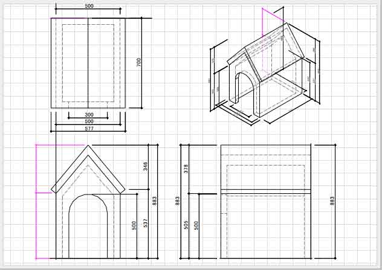Select the 883 dimension at far right

[x=332, y=200]
